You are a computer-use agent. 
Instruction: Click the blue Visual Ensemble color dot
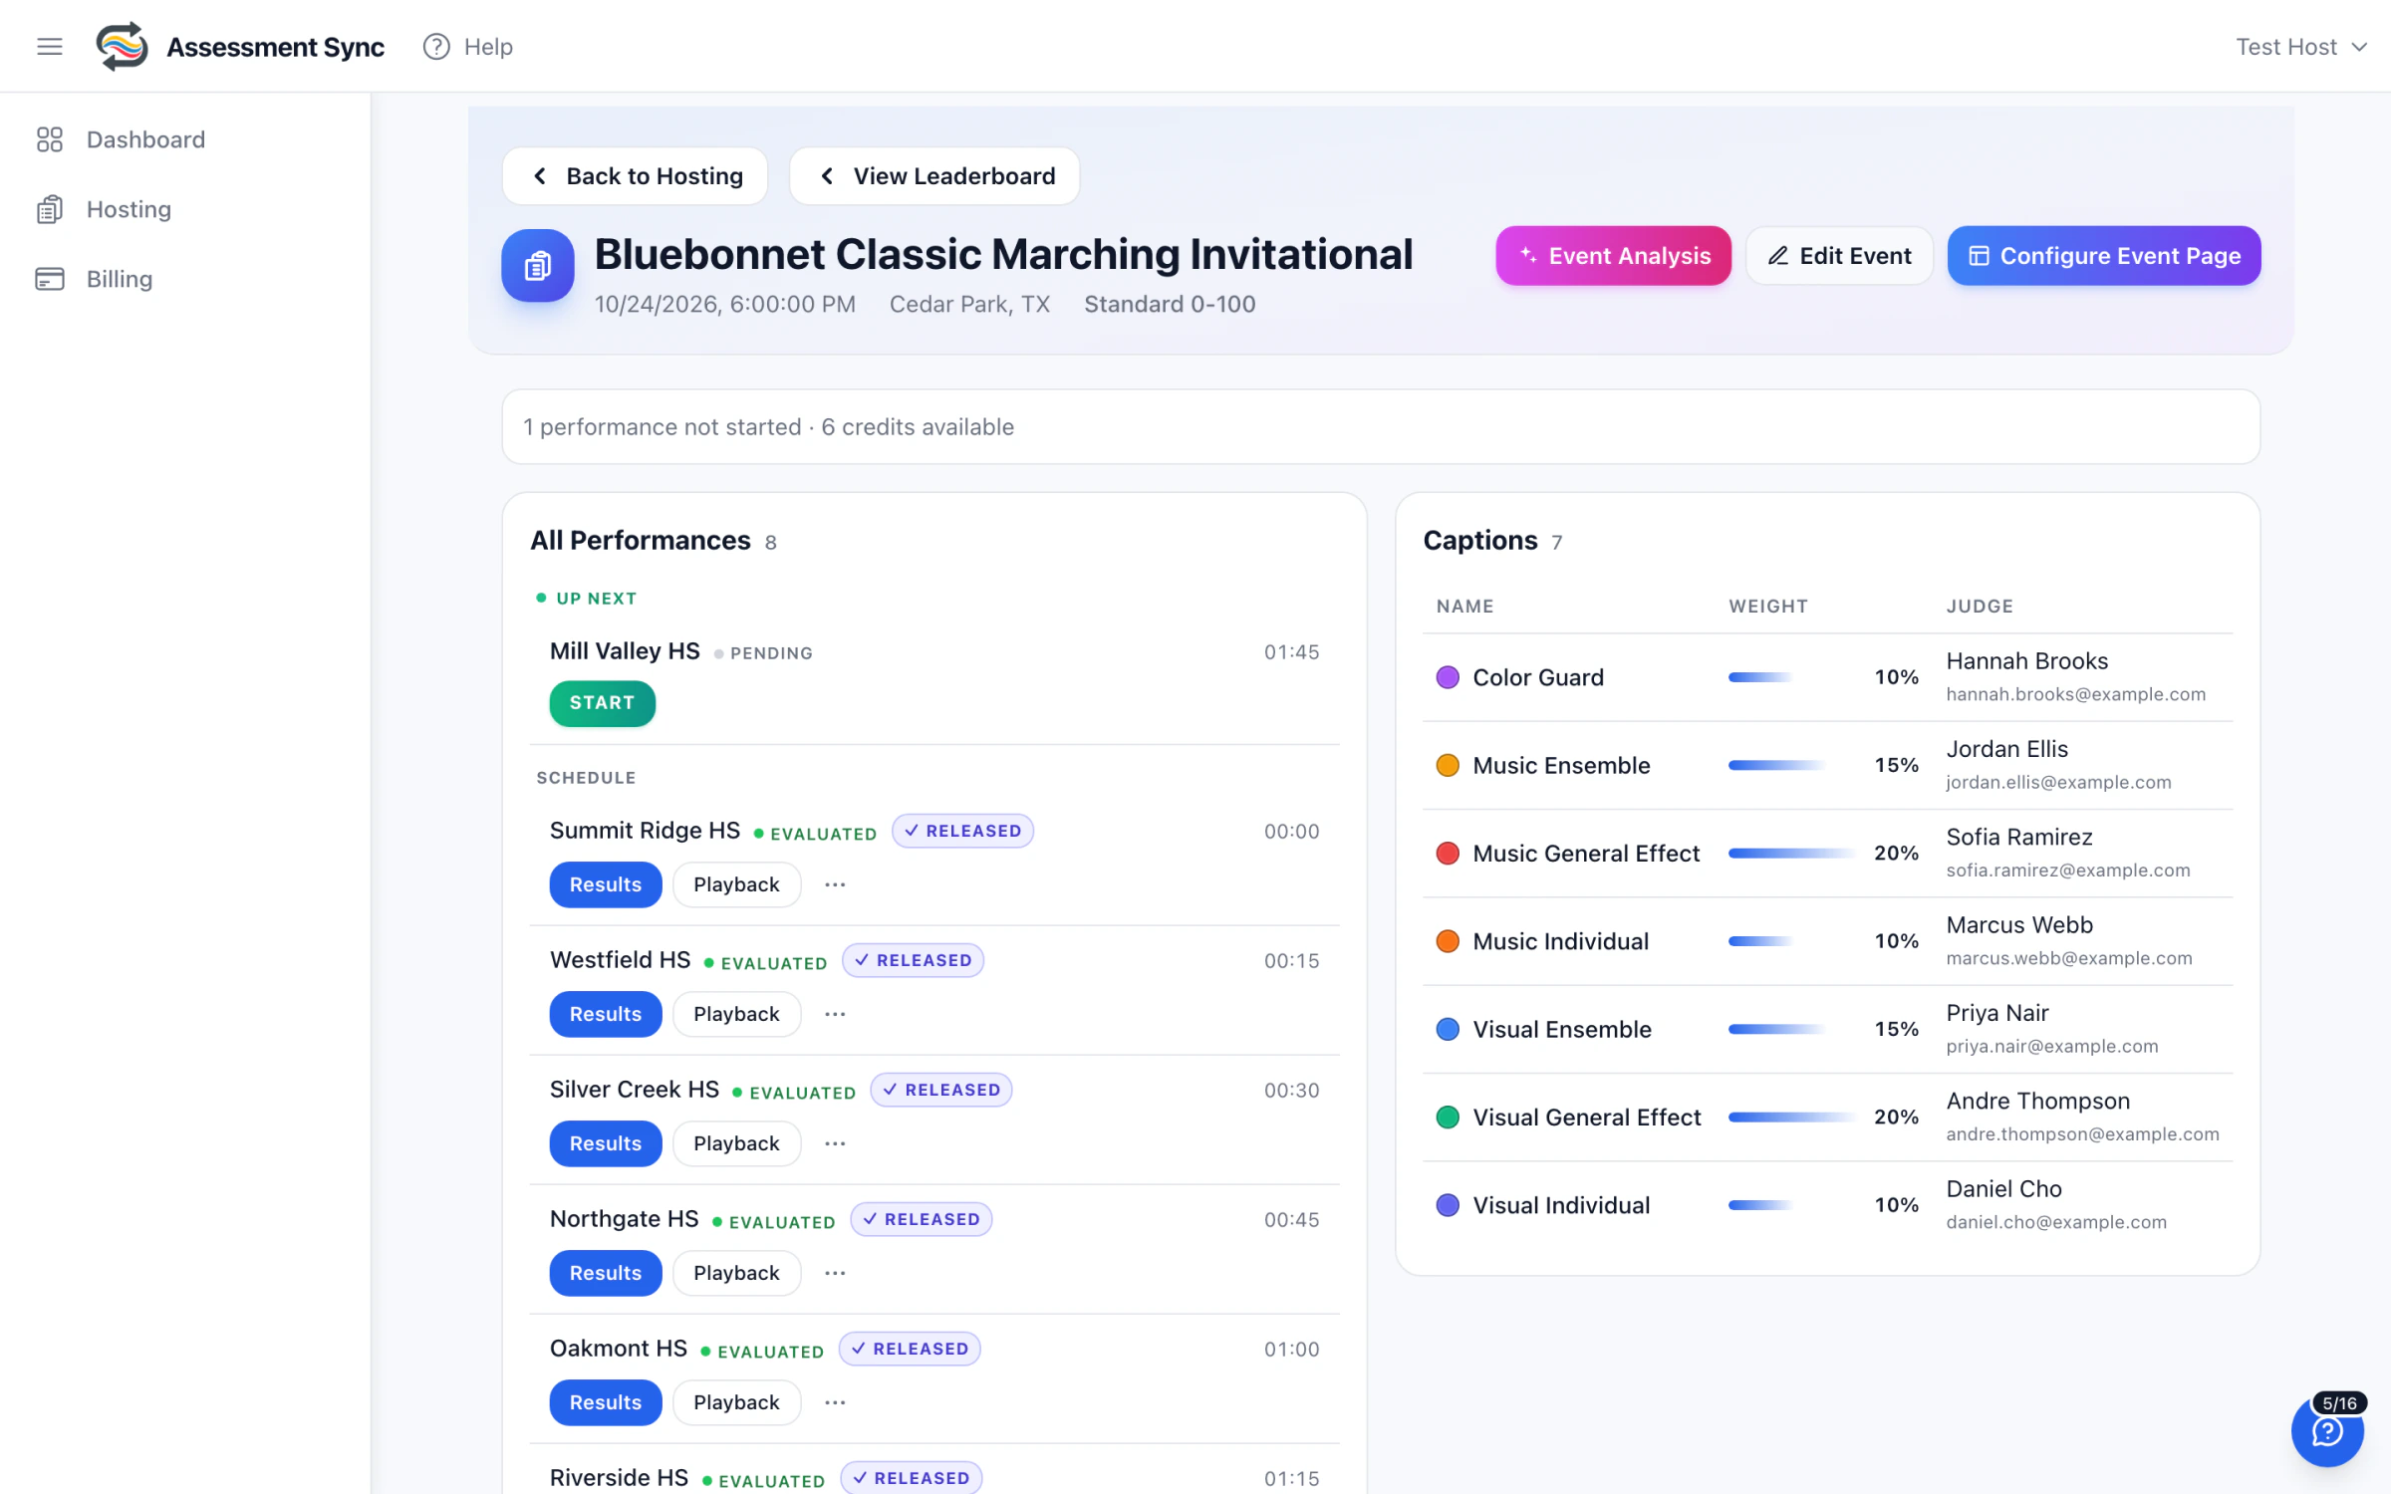[1448, 1029]
